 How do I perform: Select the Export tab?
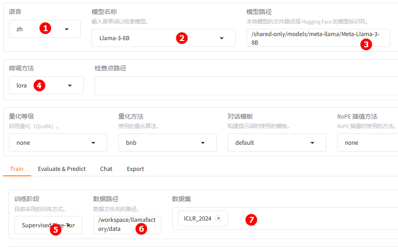135,169
